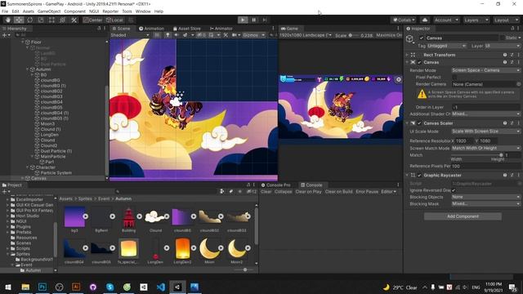523x294 pixels.
Task: Open the Layers dropdown in toolbar
Action: (x=476, y=20)
